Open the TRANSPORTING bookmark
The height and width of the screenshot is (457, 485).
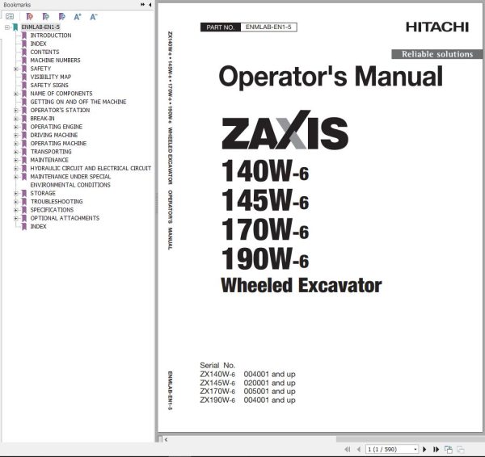point(51,152)
